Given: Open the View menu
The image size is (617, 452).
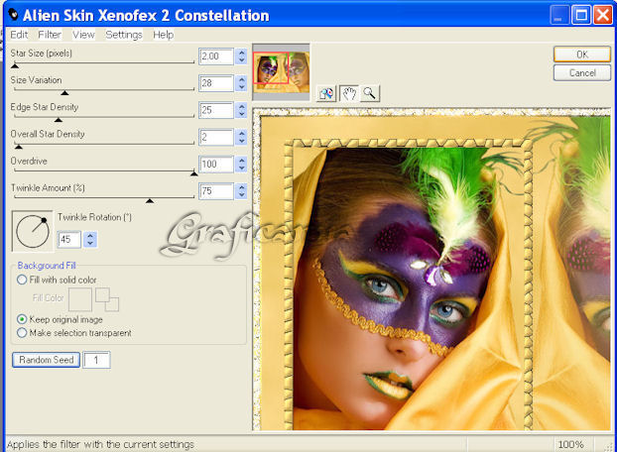Looking at the screenshot, I should pyautogui.click(x=83, y=35).
